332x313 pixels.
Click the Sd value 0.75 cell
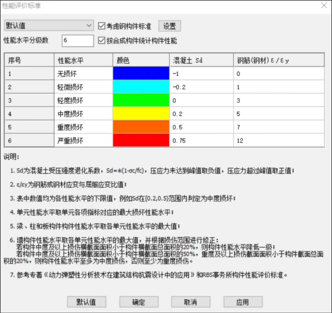coord(201,140)
